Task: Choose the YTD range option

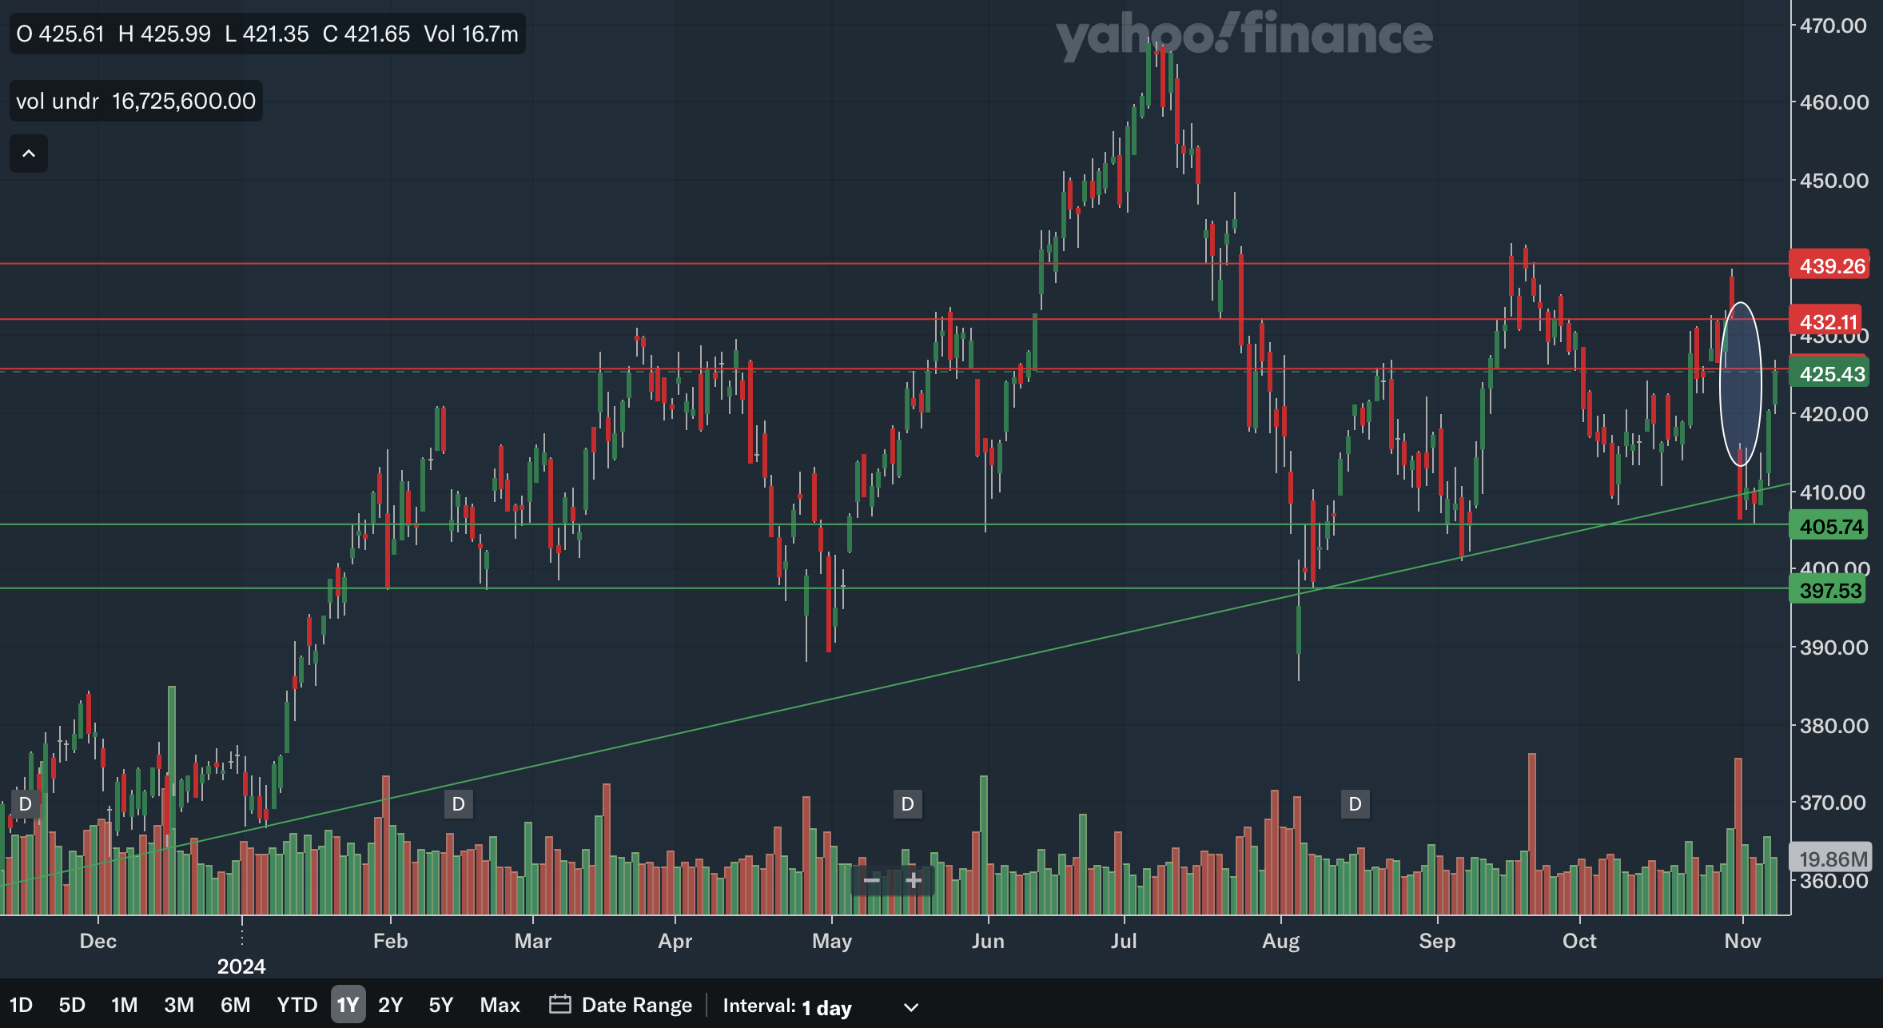Action: 297,1005
